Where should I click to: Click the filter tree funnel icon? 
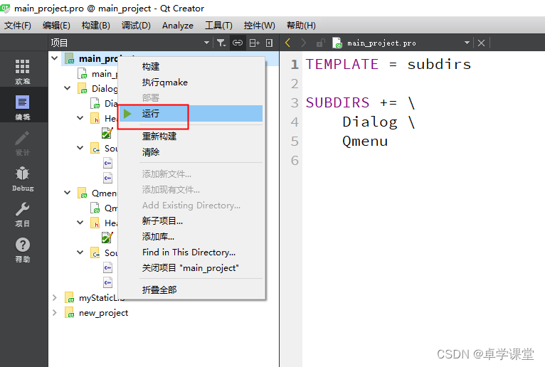pos(221,43)
